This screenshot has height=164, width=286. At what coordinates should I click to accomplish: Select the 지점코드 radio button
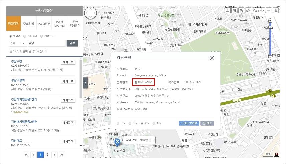pyautogui.click(x=41, y=36)
